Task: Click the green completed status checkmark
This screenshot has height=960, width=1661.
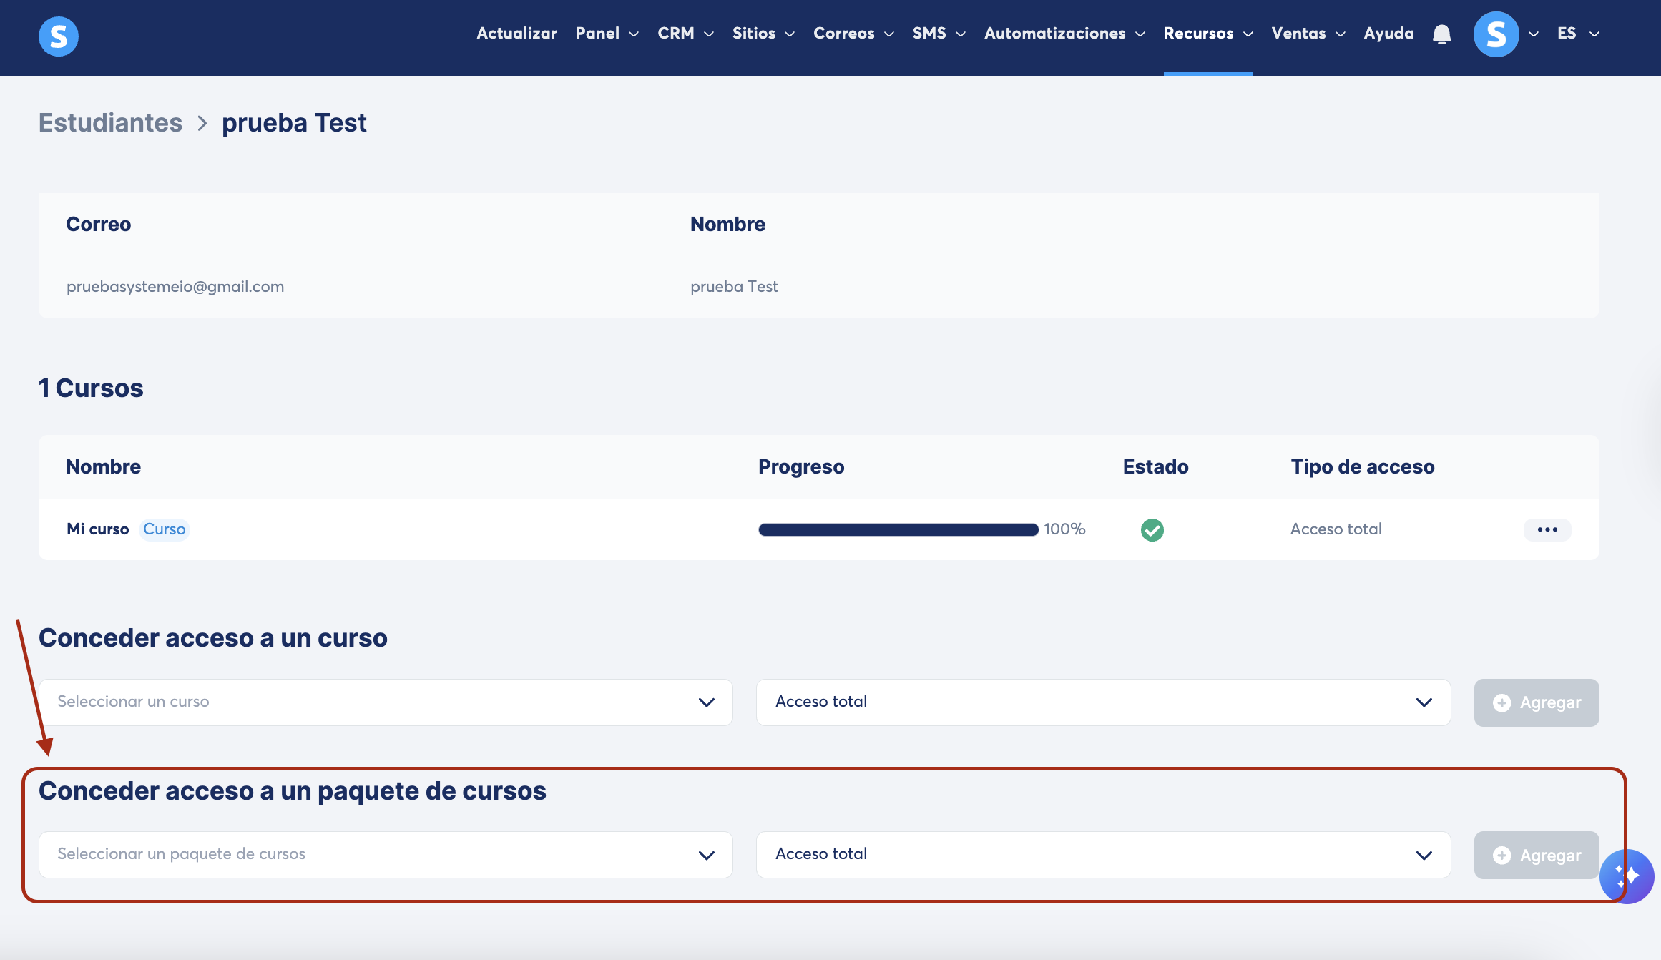Action: 1152,529
